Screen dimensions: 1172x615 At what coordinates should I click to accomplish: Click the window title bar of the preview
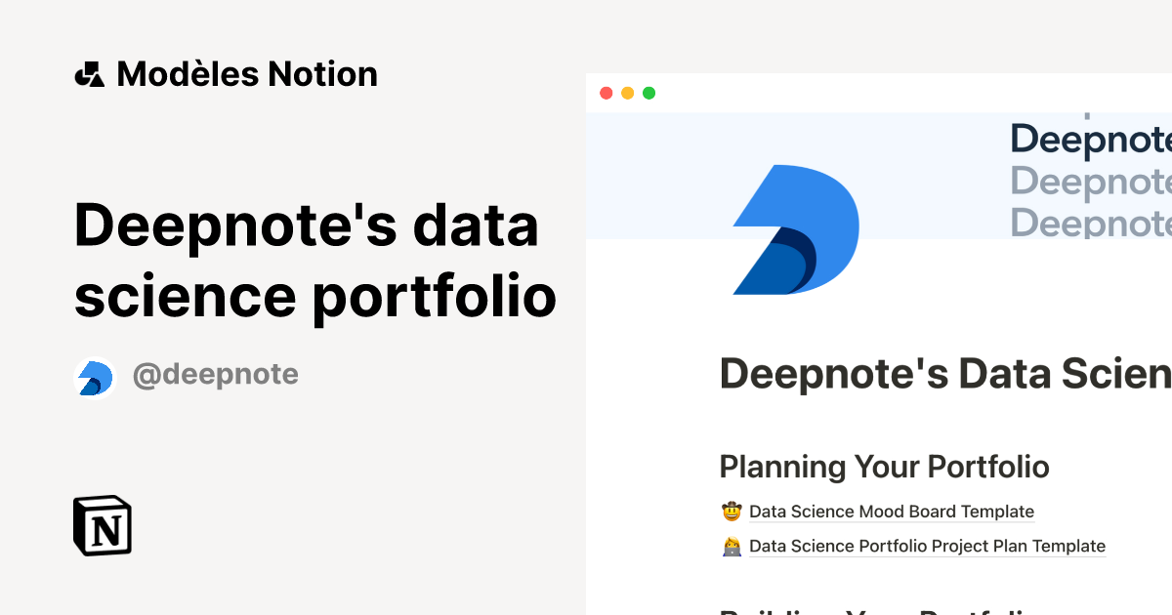coord(879,93)
